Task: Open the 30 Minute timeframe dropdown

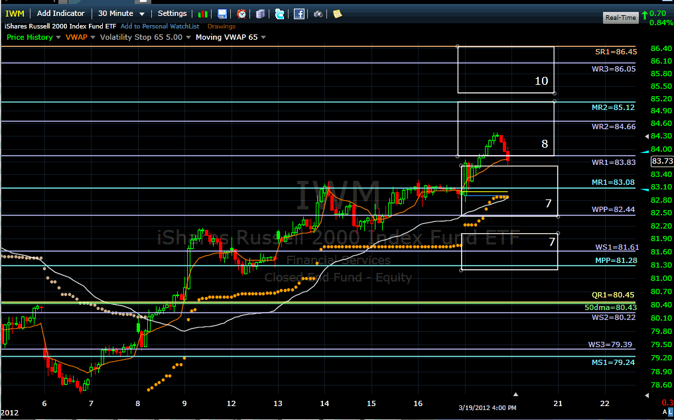Action: [121, 13]
